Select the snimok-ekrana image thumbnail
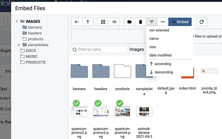 pos(144,111)
